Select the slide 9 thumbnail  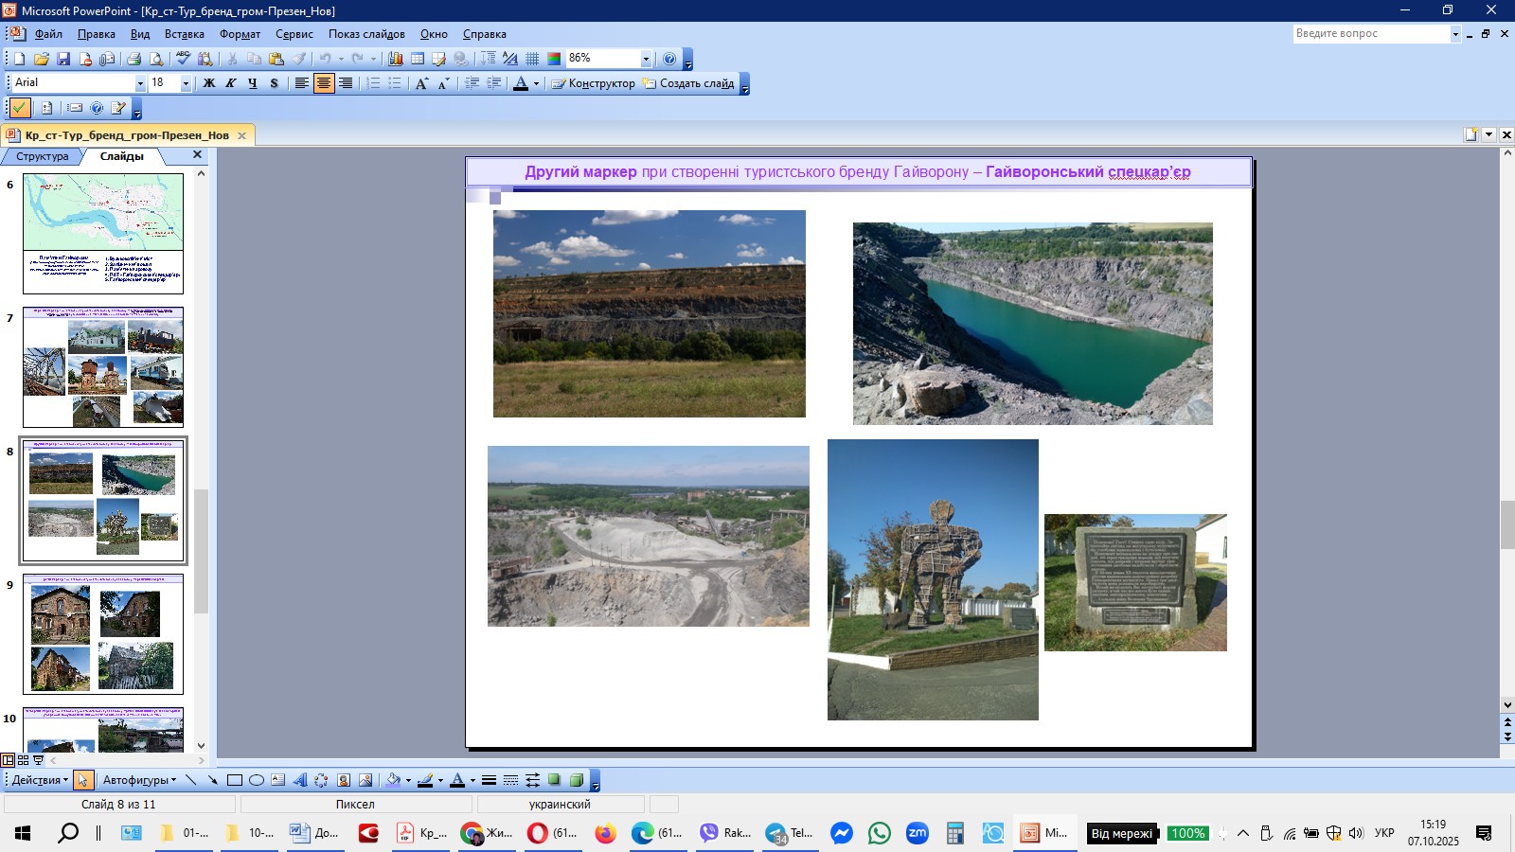click(x=103, y=634)
